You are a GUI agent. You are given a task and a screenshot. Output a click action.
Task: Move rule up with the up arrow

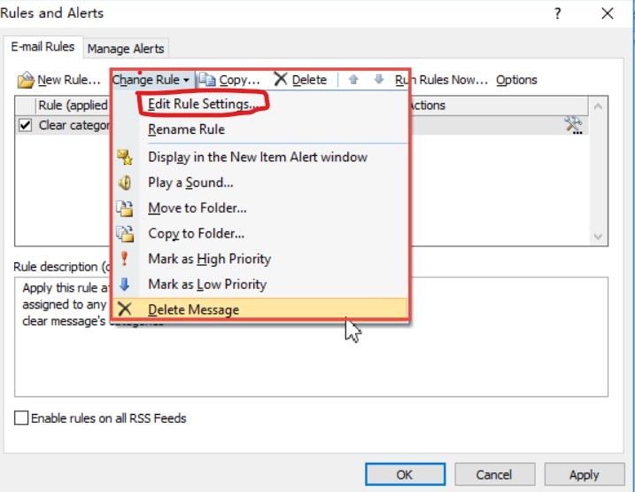click(353, 79)
